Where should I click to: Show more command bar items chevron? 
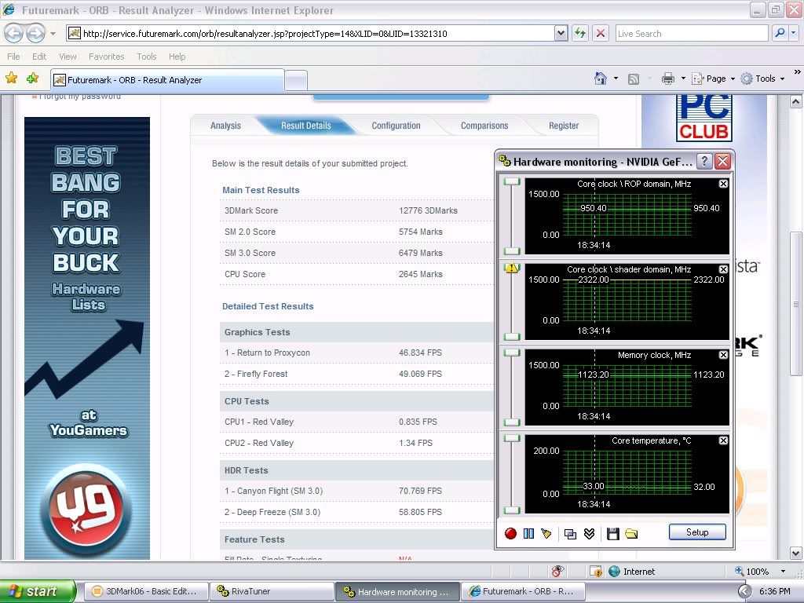coord(798,72)
